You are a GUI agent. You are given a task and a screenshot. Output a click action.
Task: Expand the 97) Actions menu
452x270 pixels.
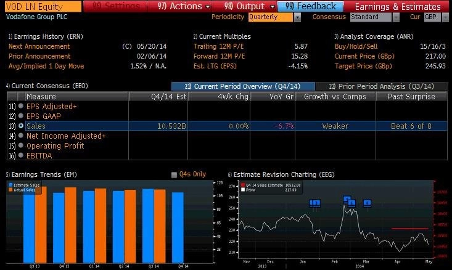179,6
